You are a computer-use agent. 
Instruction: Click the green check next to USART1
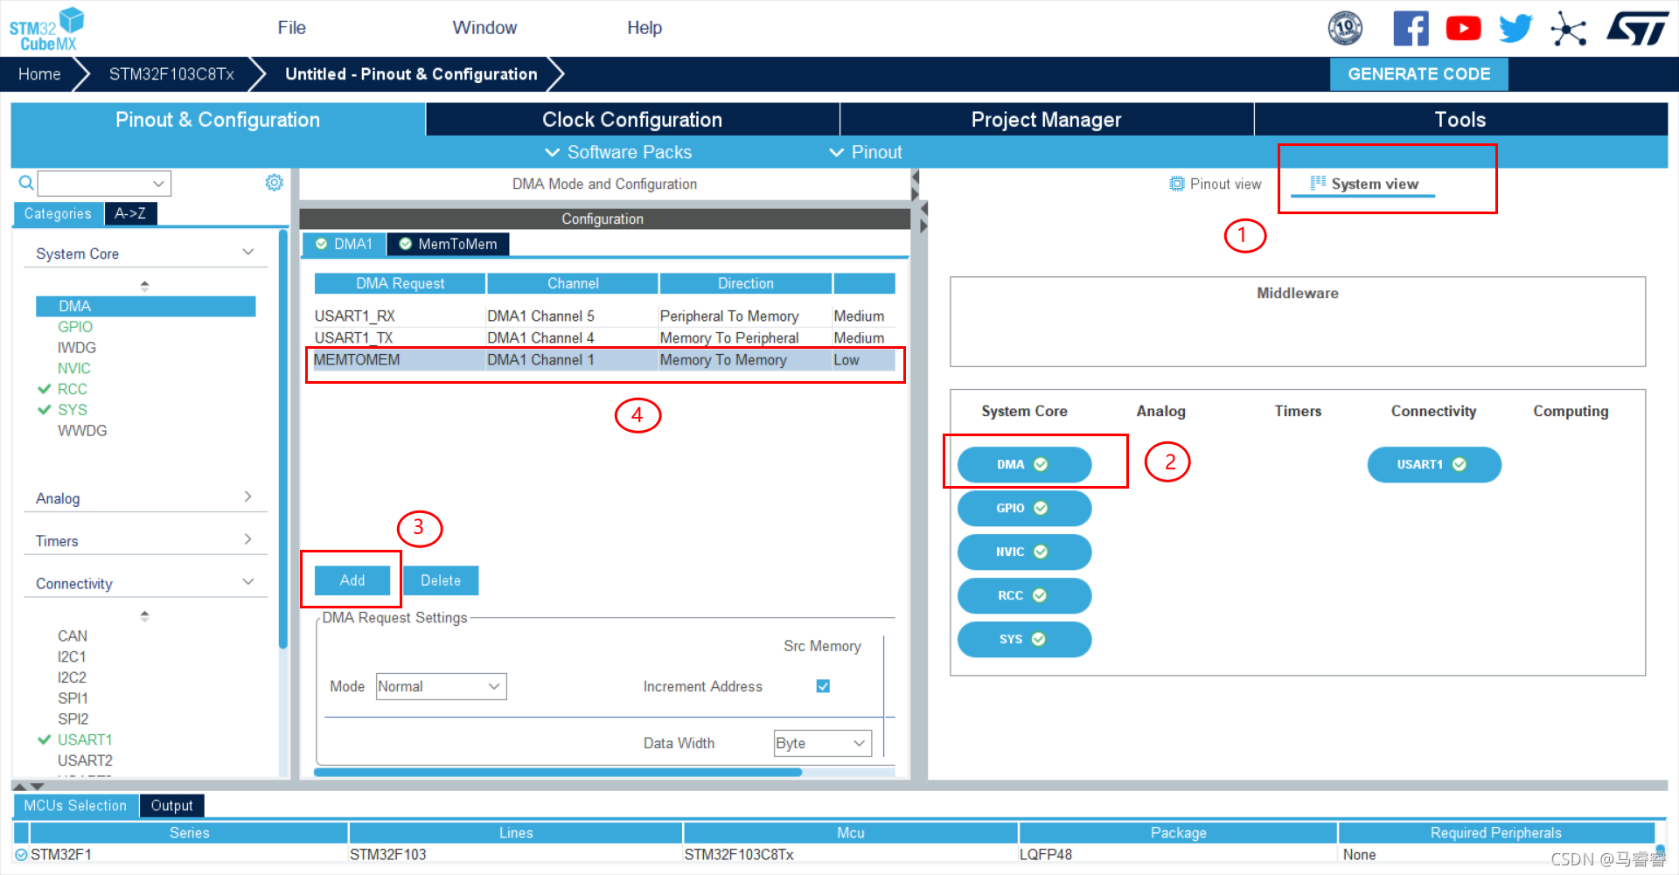tap(44, 740)
